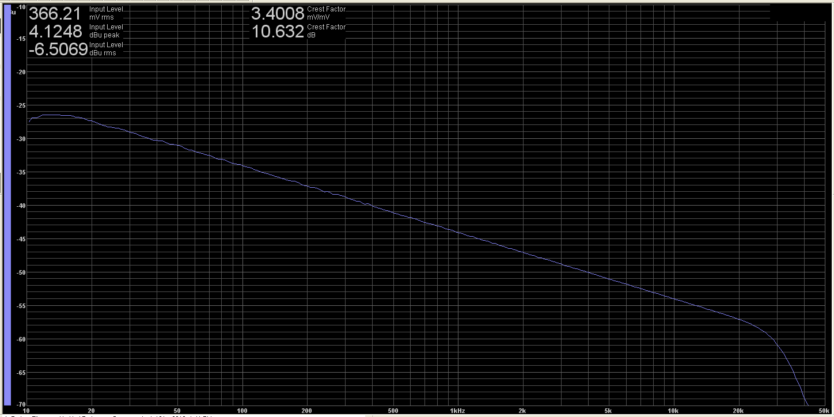Screen dimensions: 834x417
Task: Click the -25 label on the vertical axis
Action: click(x=21, y=105)
